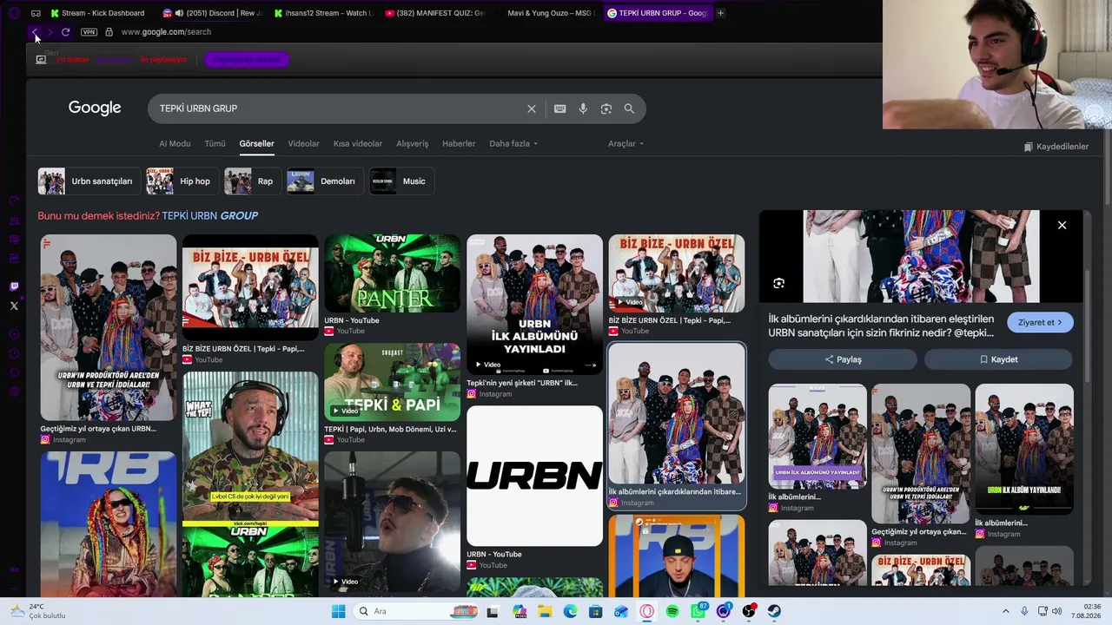Viewport: 1112px width, 625px height.
Task: Filter by Hip hop chip
Action: (x=182, y=181)
